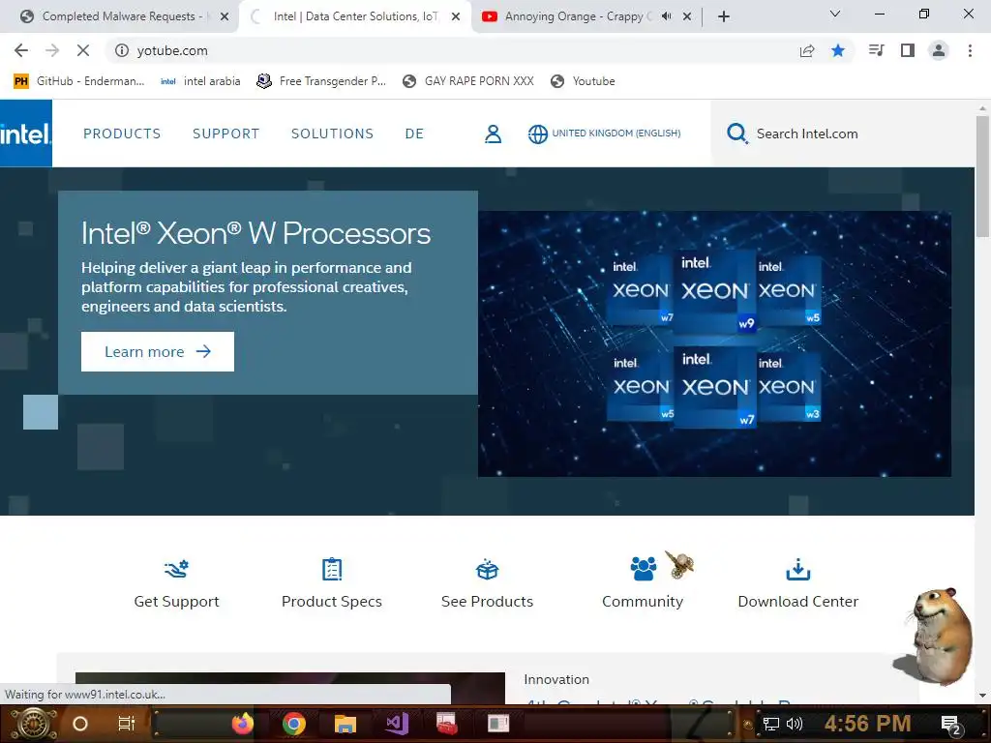Stop loading the page
Image resolution: width=991 pixels, height=743 pixels.
click(83, 50)
